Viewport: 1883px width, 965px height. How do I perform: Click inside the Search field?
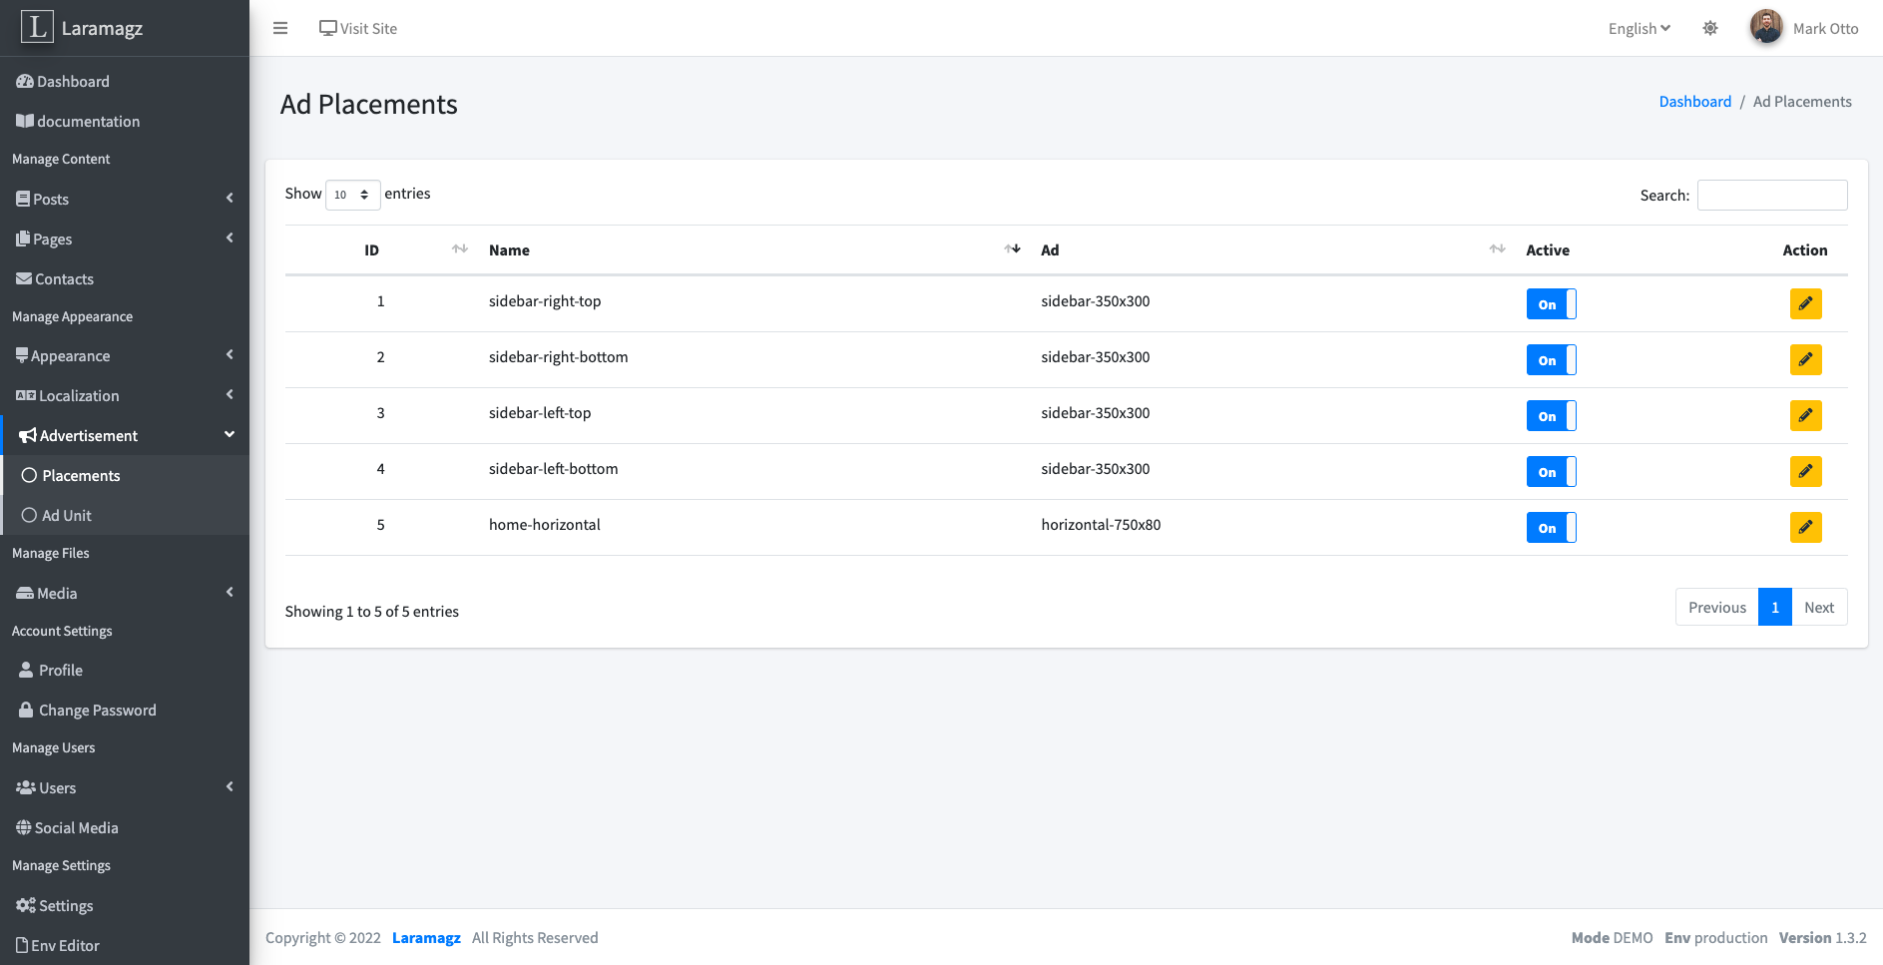point(1772,195)
